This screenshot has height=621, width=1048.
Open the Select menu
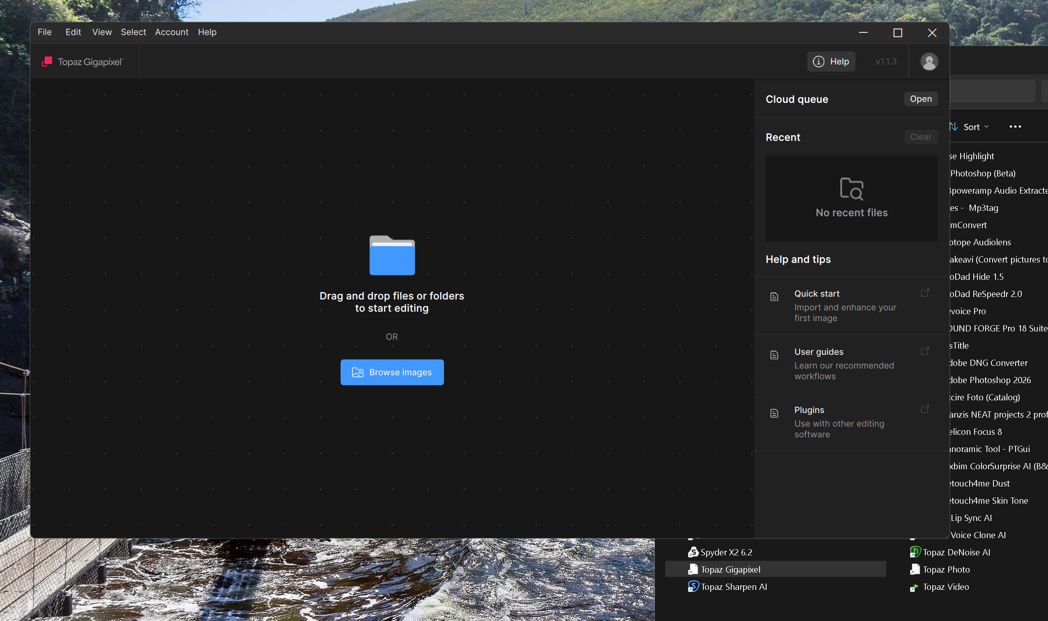click(133, 32)
